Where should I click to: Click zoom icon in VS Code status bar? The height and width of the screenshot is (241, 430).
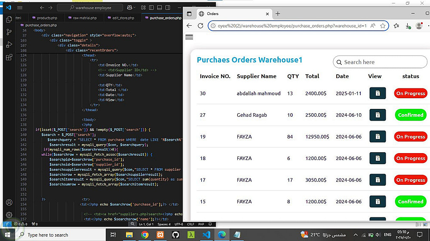point(132,224)
